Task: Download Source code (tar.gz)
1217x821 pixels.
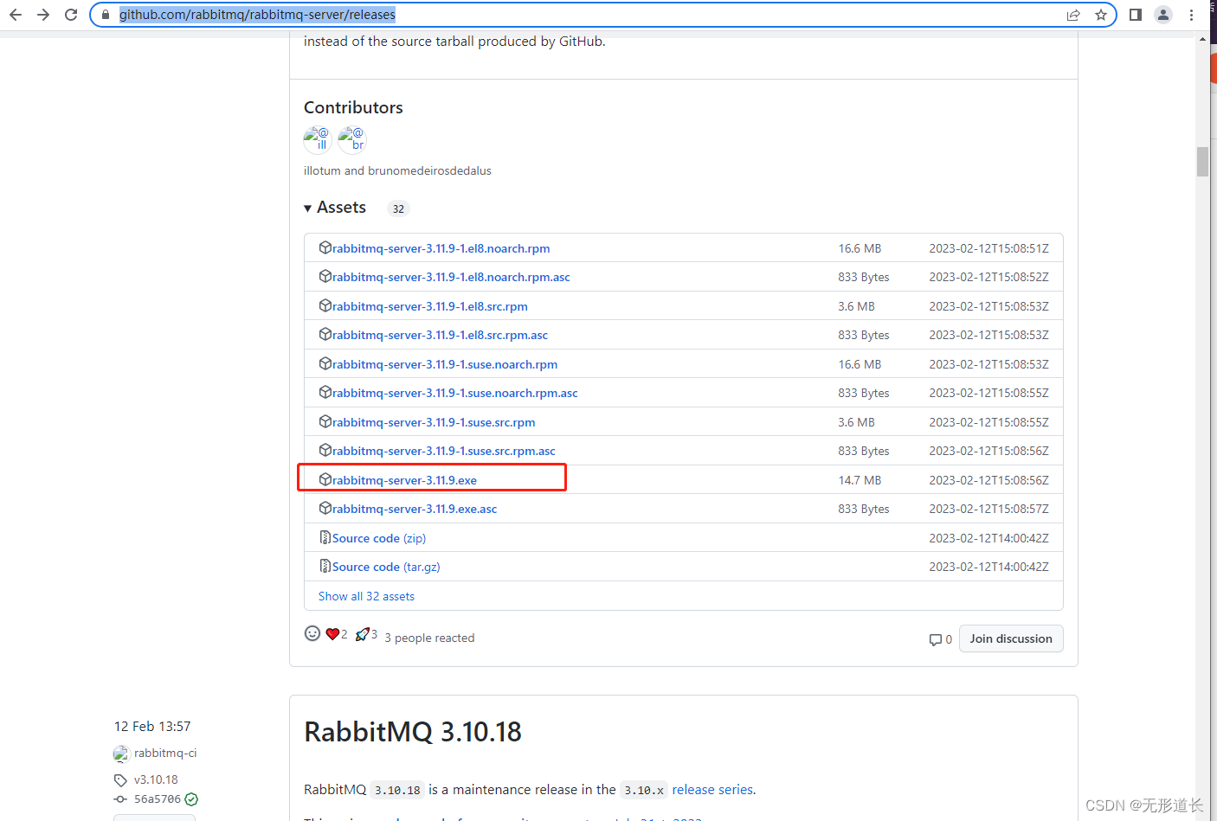Action: 386,567
